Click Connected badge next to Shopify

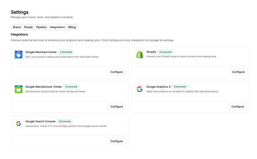tap(165, 52)
